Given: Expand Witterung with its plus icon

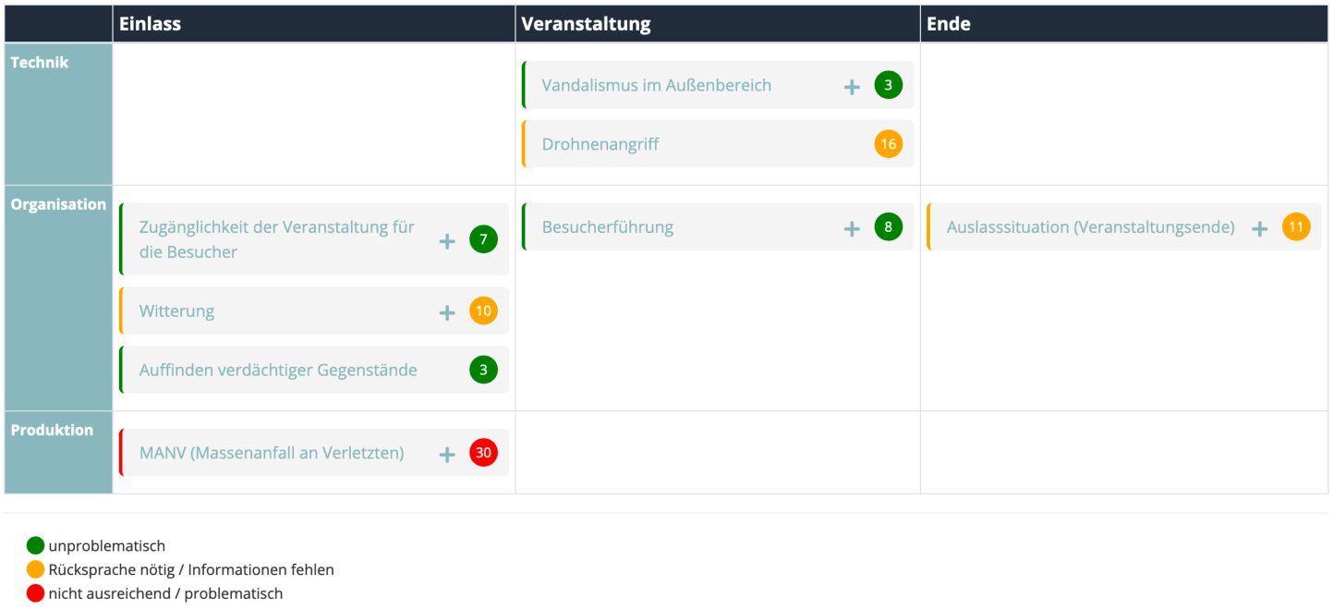Looking at the screenshot, I should tap(447, 312).
